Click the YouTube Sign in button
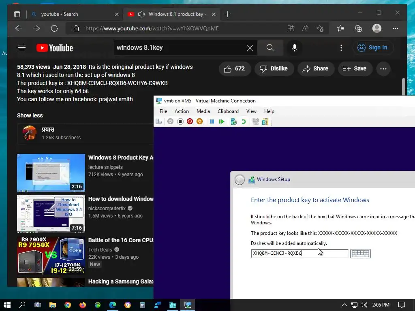Screen dimensions: 415x311 [373, 48]
